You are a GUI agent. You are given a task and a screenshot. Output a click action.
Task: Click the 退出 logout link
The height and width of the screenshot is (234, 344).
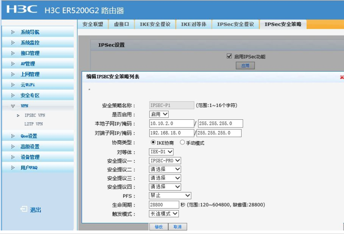[36, 210]
